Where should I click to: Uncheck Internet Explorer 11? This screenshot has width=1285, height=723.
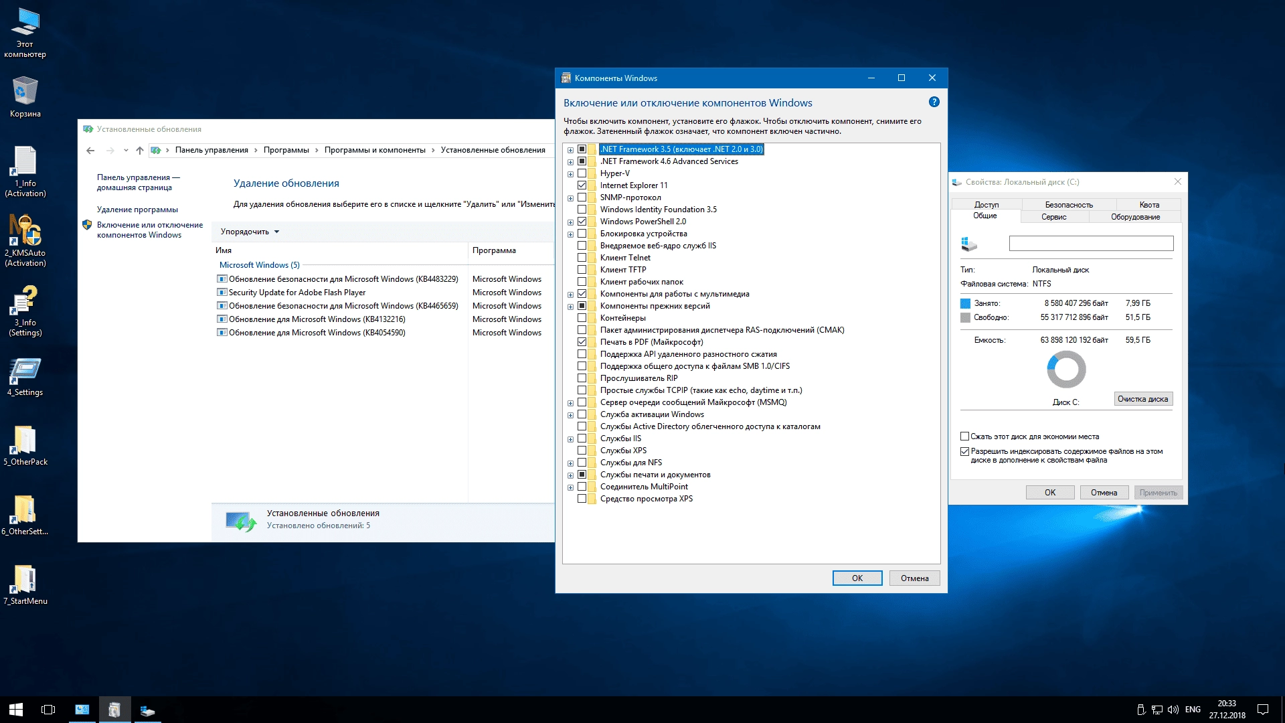[582, 185]
